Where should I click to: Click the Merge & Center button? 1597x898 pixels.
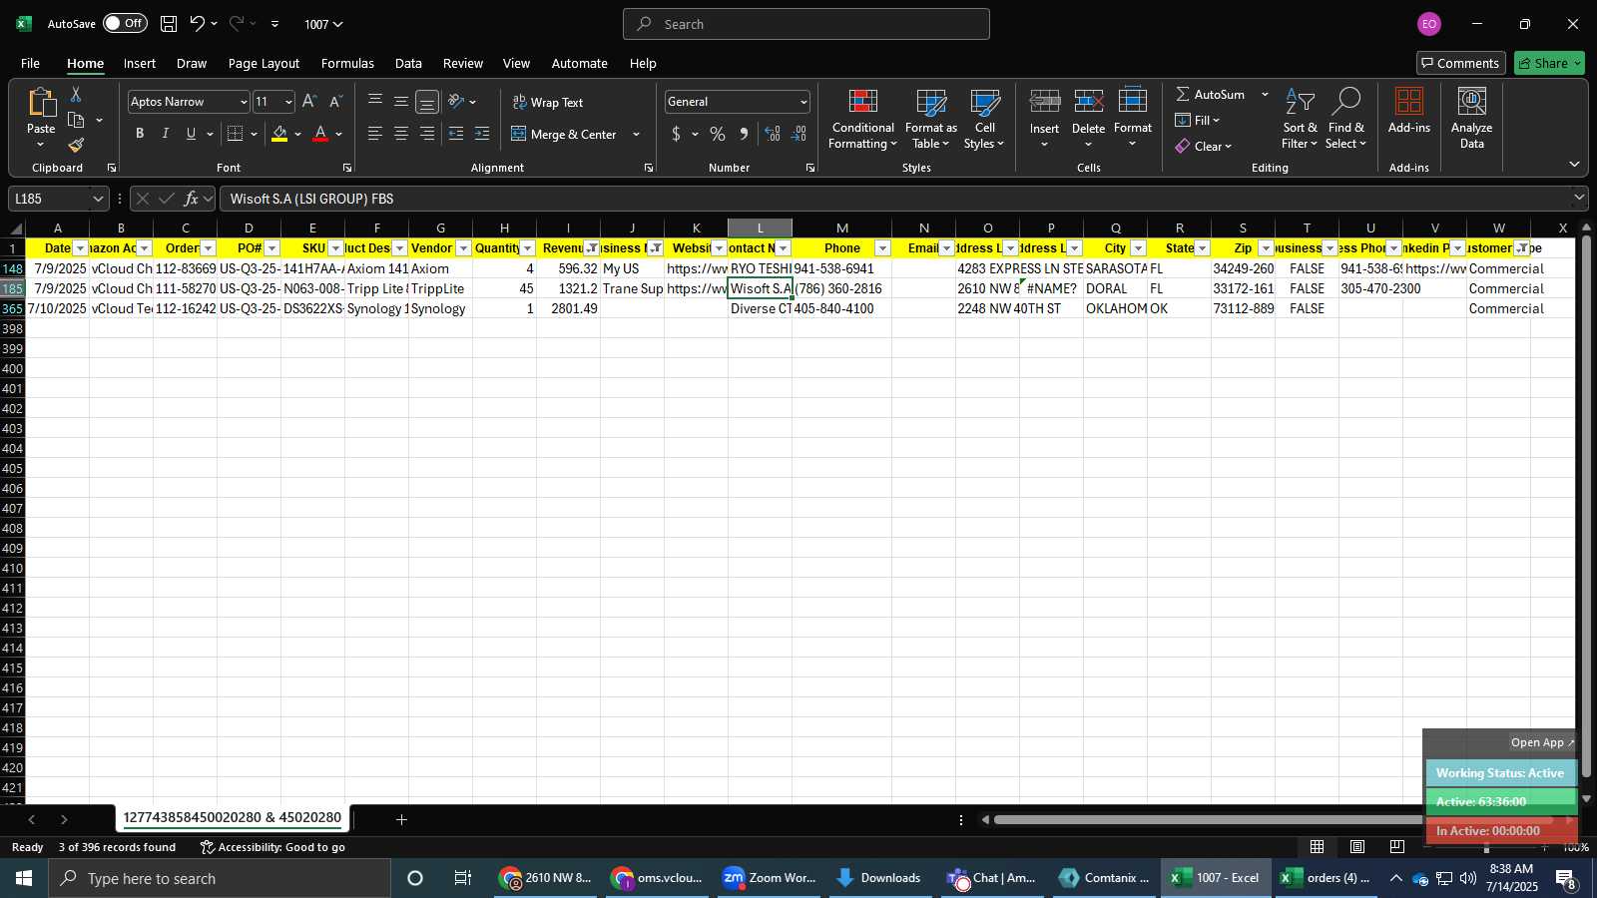point(564,134)
